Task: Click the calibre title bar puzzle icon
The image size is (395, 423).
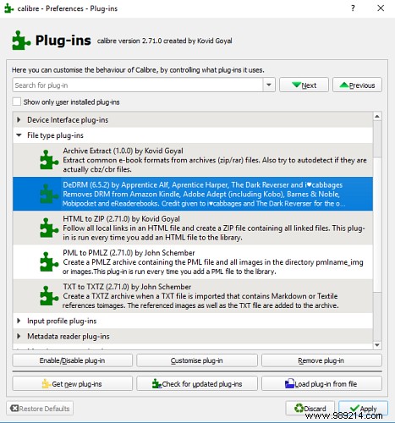Action: point(8,8)
